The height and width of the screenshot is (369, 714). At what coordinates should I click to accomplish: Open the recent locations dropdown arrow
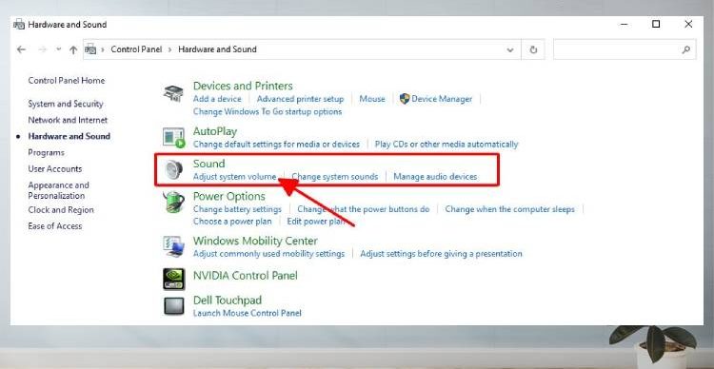[x=58, y=49]
